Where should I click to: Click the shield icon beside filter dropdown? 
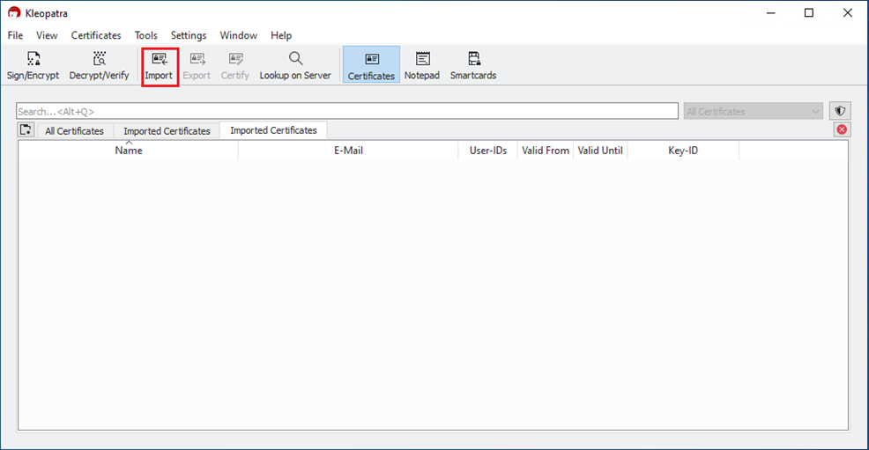(840, 111)
